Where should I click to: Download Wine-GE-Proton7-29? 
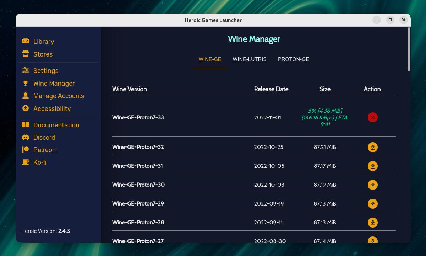(x=373, y=204)
